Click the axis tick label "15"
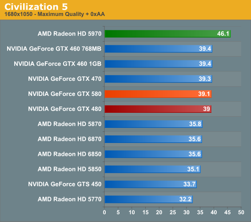251x222 pixels. point(146,212)
